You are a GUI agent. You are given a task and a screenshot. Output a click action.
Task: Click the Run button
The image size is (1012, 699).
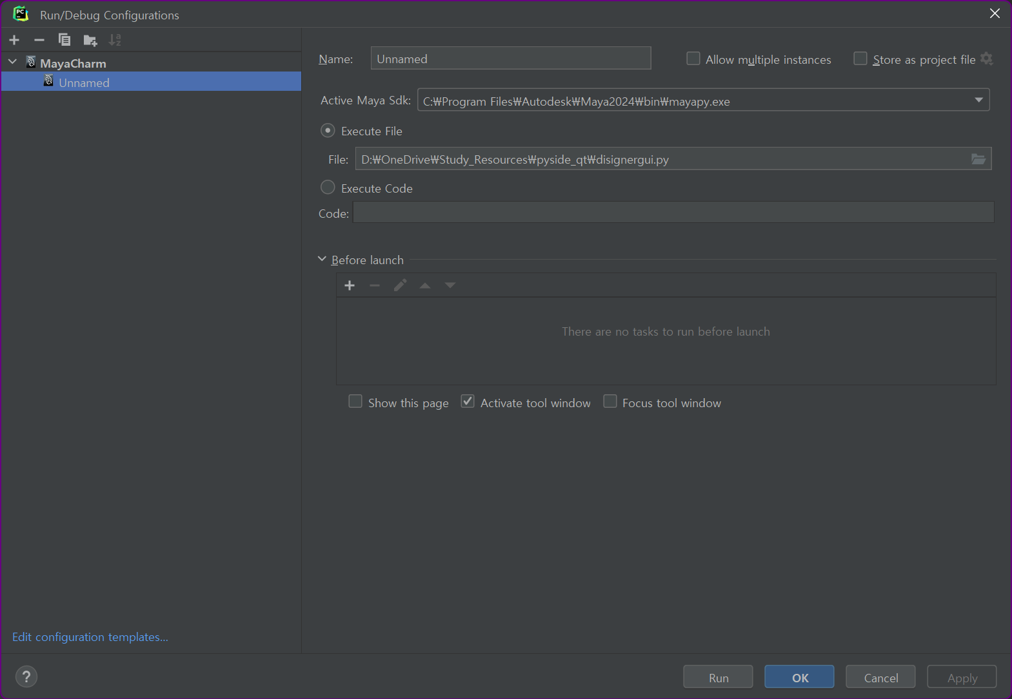[x=718, y=677]
